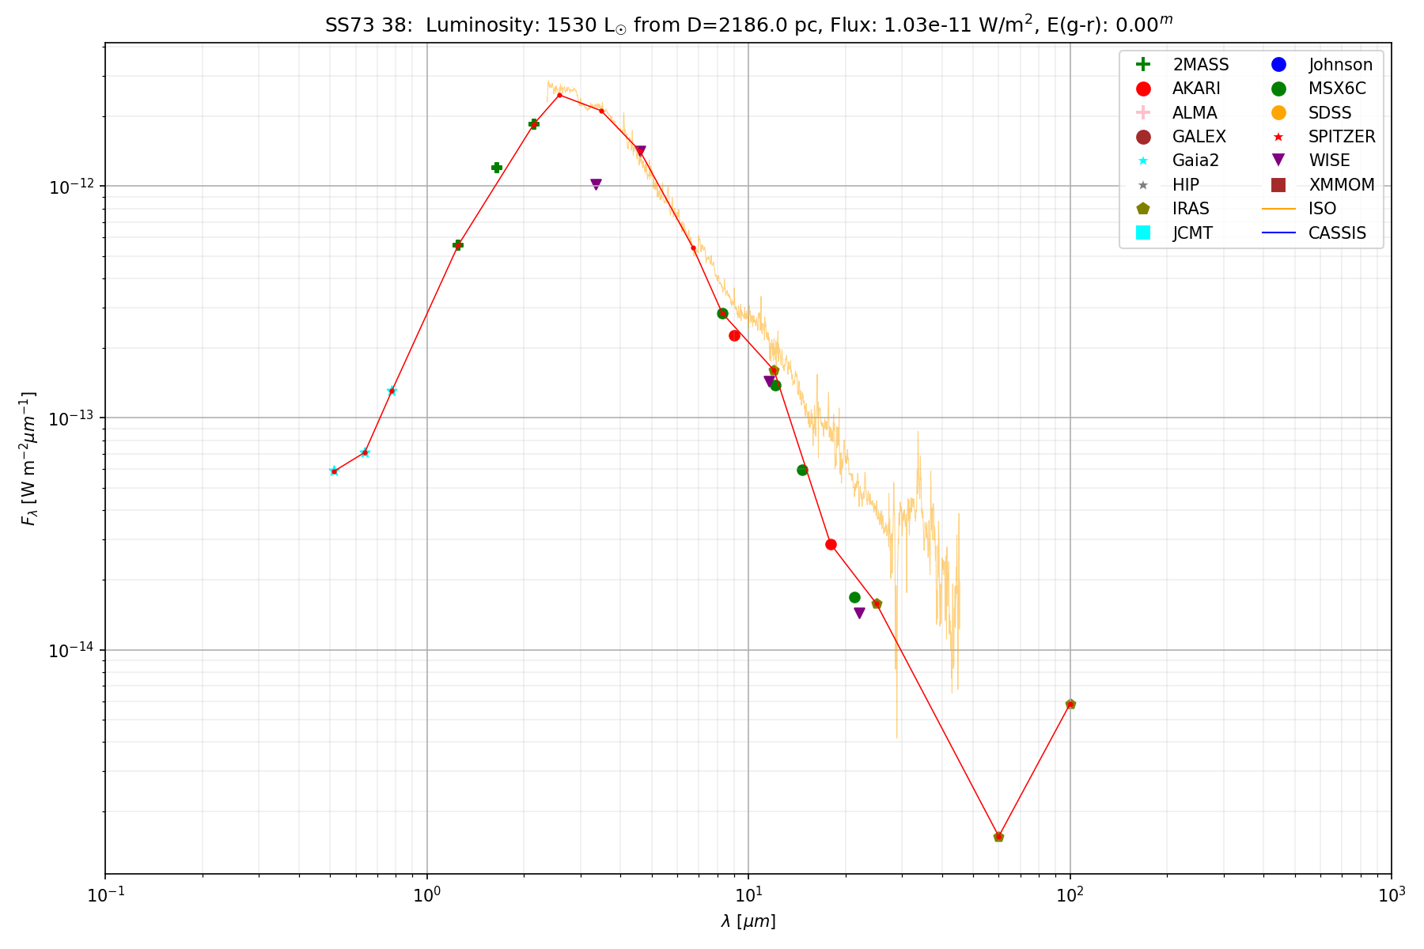Image resolution: width=1424 pixels, height=949 pixels.
Task: Click the AKARI red circle legend marker
Action: (1142, 89)
